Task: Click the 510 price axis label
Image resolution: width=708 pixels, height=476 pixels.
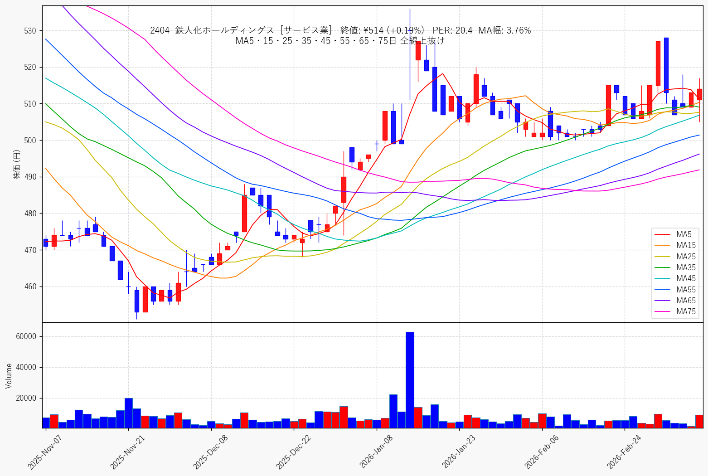Action: (30, 104)
